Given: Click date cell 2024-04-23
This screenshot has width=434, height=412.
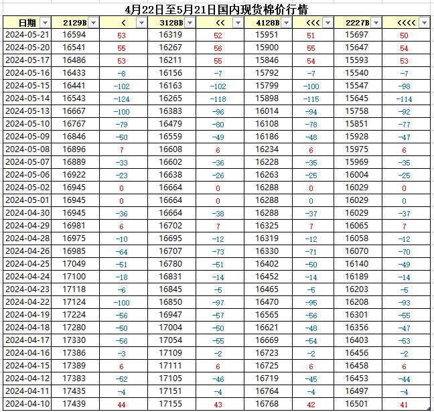Looking at the screenshot, I should pyautogui.click(x=27, y=289).
